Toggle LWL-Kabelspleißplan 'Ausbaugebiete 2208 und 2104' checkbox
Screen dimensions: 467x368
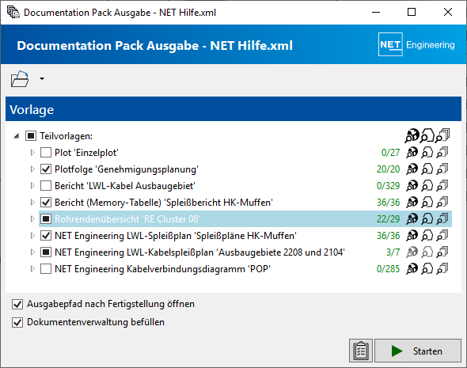tap(46, 252)
